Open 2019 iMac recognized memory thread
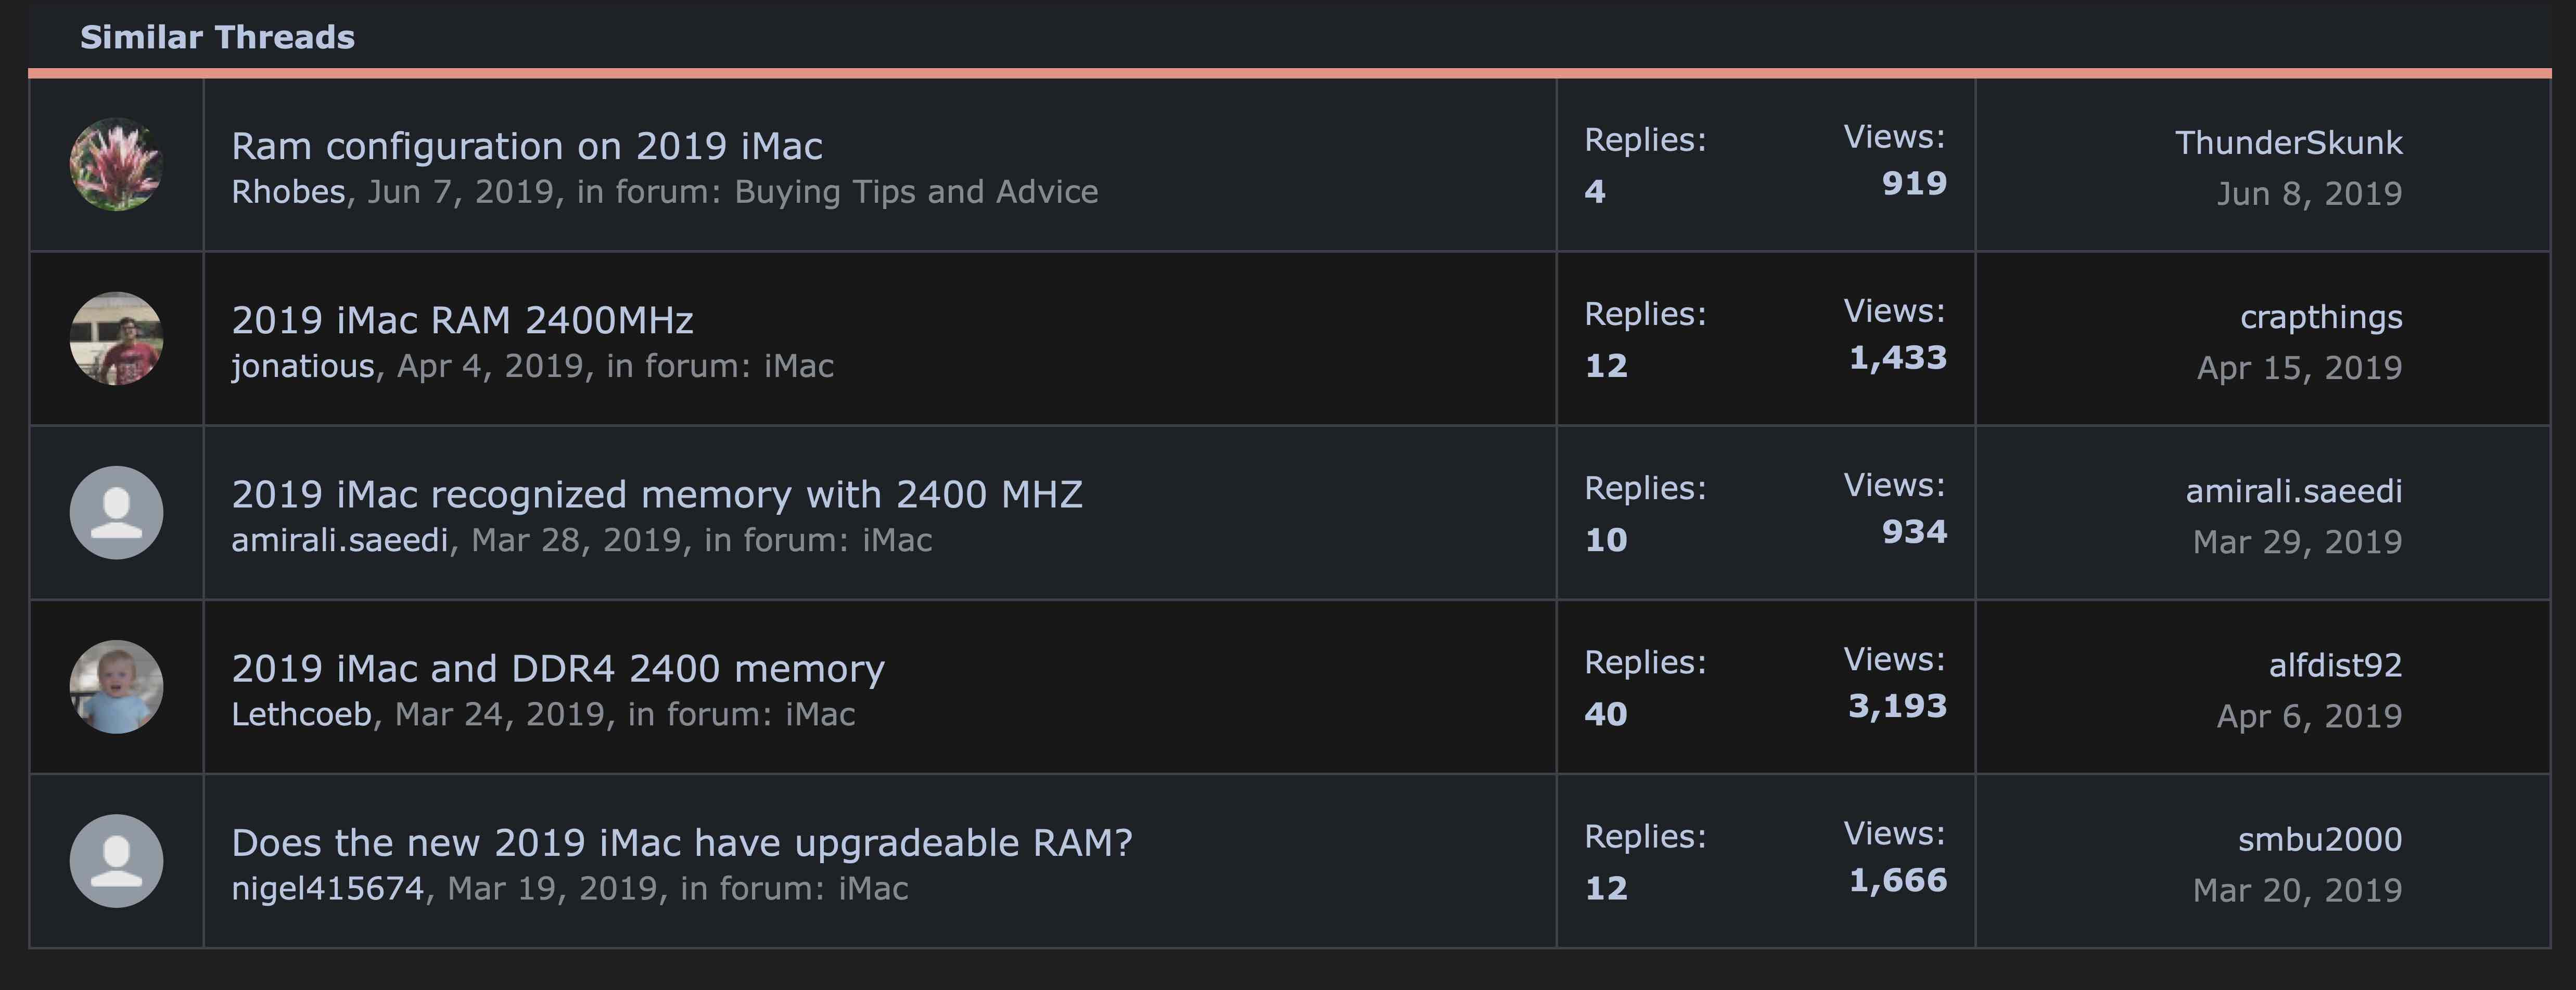Screen dimensions: 2576x990 657,494
